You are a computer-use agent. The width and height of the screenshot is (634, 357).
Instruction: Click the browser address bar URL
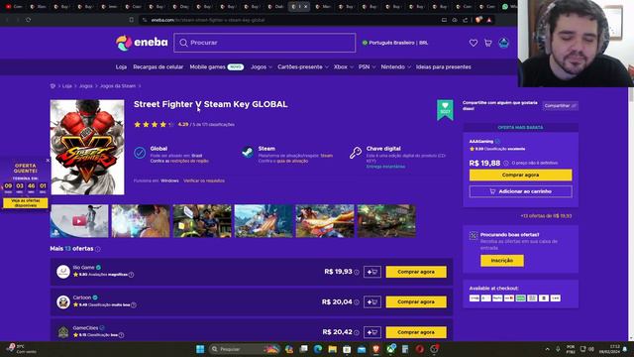coord(208,20)
